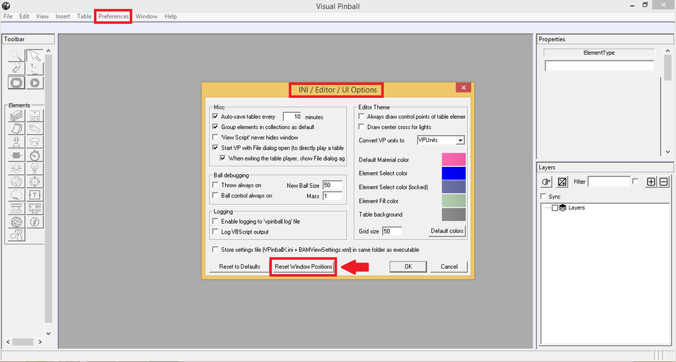
Task: Open the Convert VP units dropdown
Action: 441,140
